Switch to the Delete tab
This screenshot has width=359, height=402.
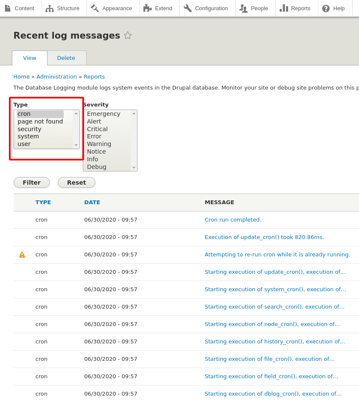(66, 58)
